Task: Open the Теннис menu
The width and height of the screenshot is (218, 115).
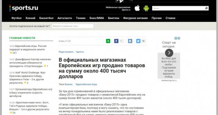Action: click(x=80, y=18)
